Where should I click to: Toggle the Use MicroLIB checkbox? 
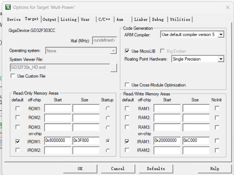[x=127, y=51]
